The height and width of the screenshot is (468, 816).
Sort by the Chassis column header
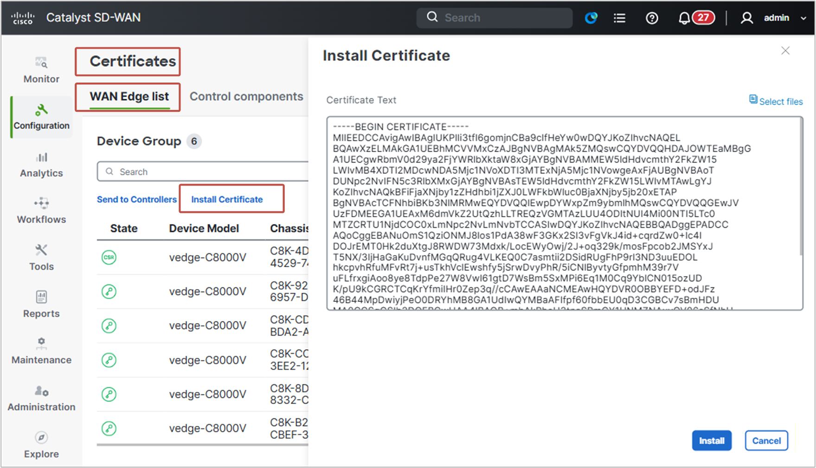tap(289, 228)
